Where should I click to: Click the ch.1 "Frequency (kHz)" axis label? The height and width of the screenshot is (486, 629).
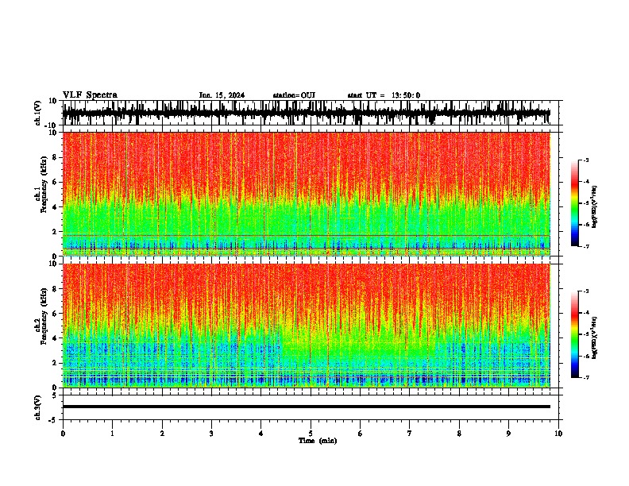click(x=44, y=184)
